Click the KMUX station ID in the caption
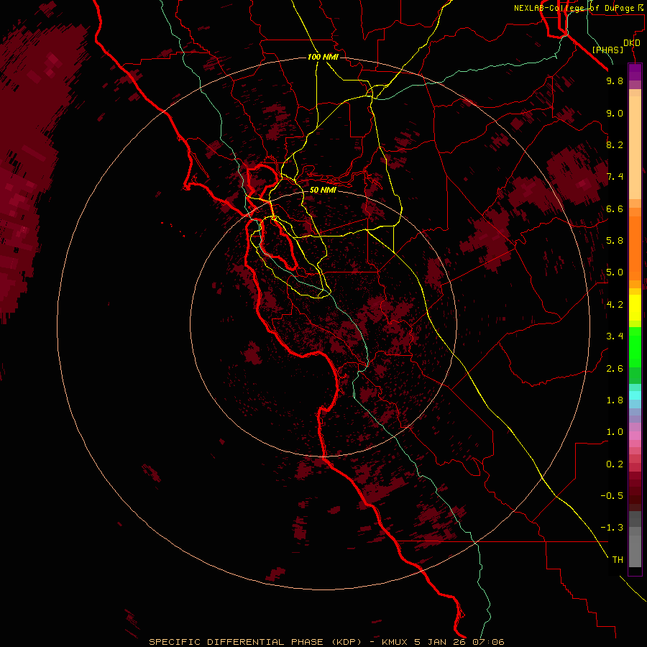This screenshot has width=647, height=647. point(395,642)
